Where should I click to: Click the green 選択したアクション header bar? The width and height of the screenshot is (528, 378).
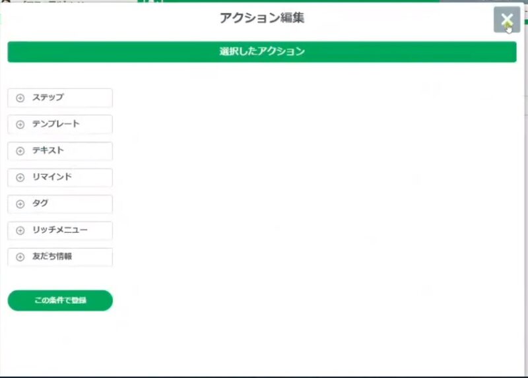262,52
